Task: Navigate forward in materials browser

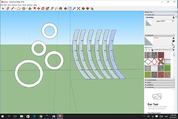Action: 149,50
